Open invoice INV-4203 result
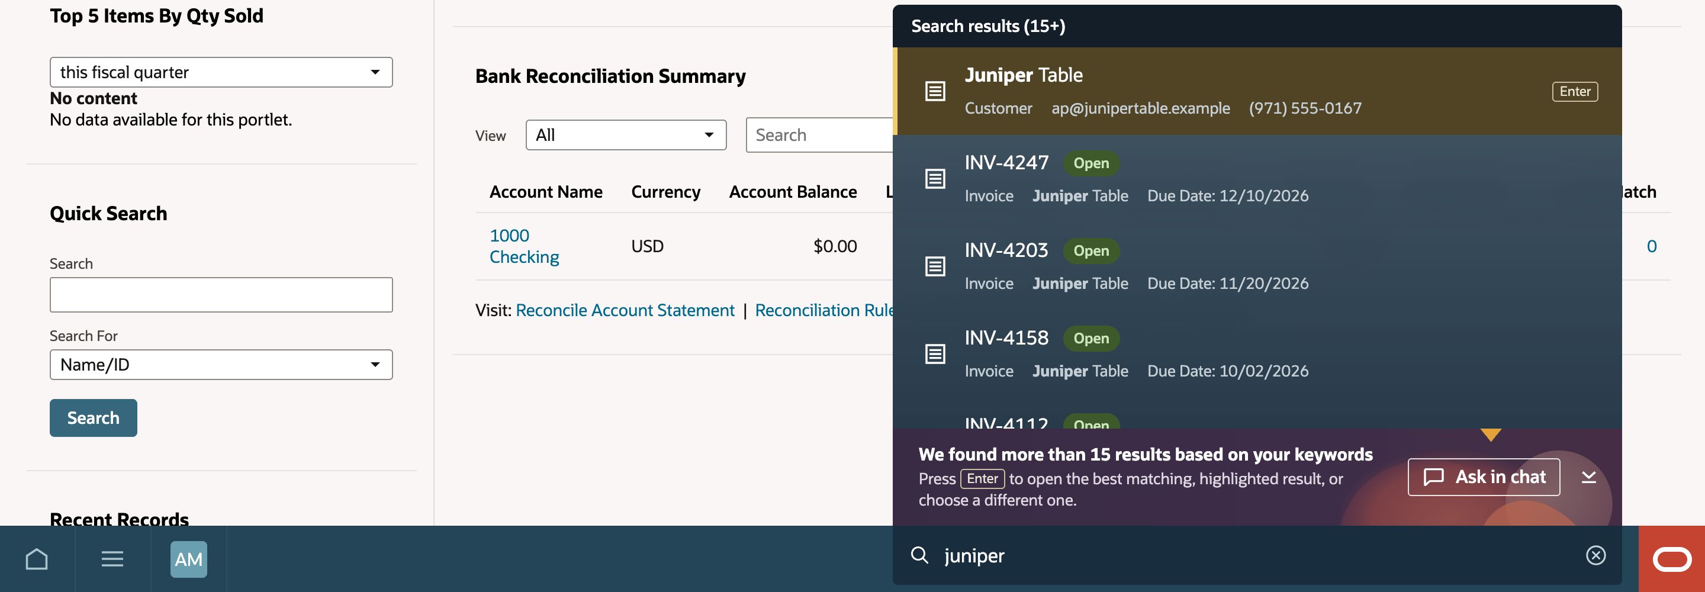Image resolution: width=1705 pixels, height=592 pixels. pos(1257,266)
